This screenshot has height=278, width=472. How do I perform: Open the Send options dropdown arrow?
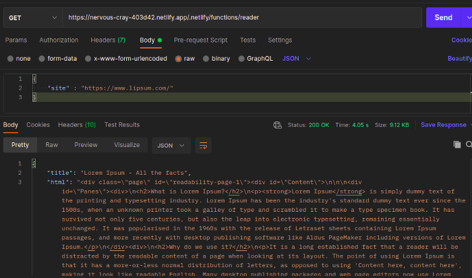467,18
